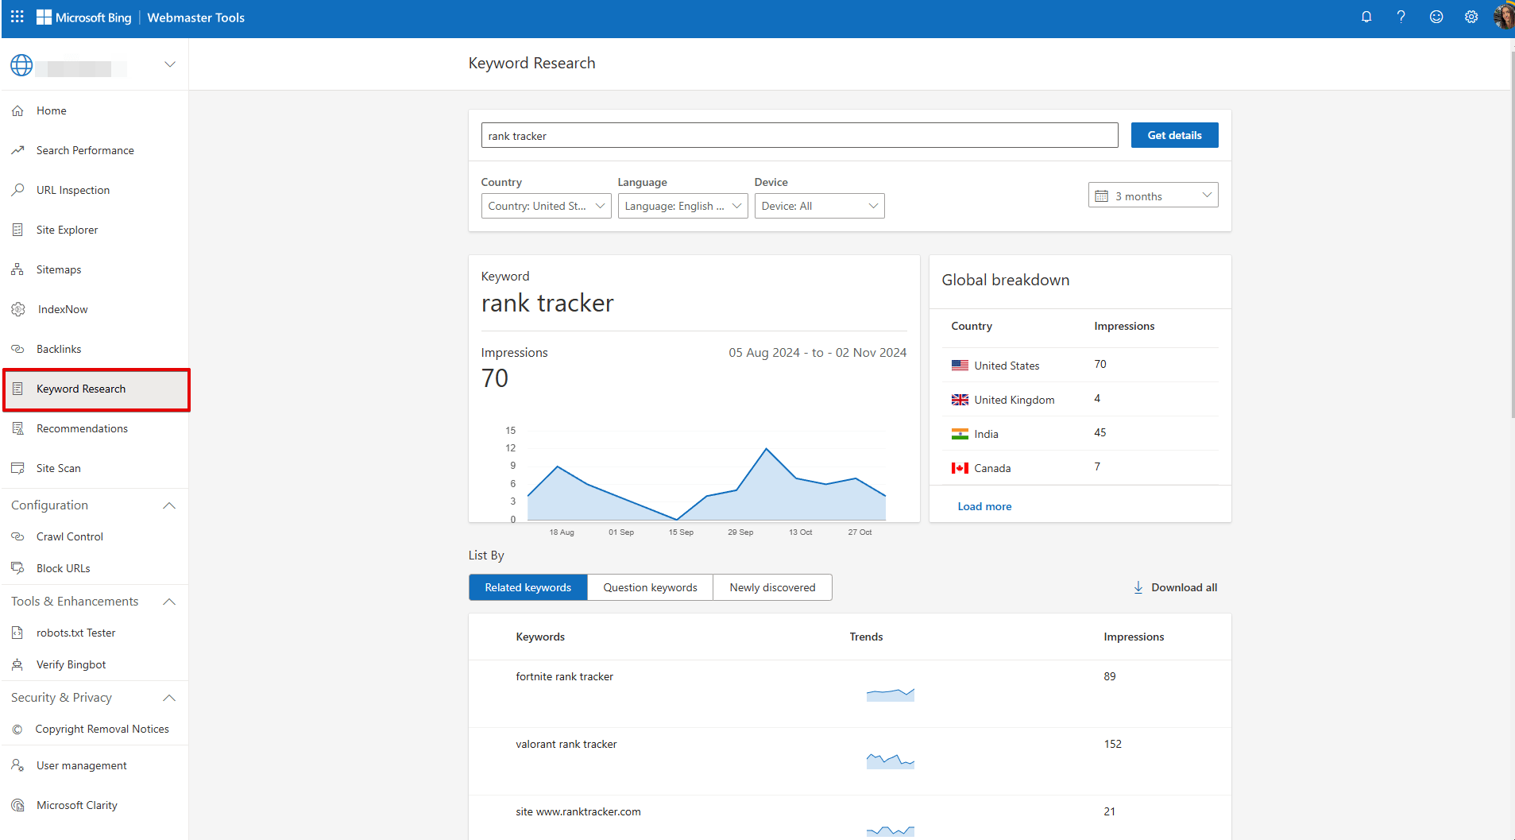Open the user profile avatar
Image resolution: width=1515 pixels, height=840 pixels.
pos(1504,17)
